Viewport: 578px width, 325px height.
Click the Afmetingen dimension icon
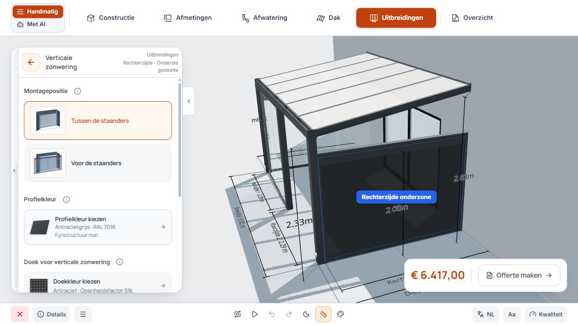[168, 18]
